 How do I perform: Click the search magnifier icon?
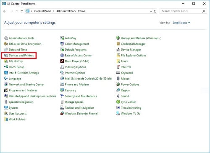tap(204, 11)
